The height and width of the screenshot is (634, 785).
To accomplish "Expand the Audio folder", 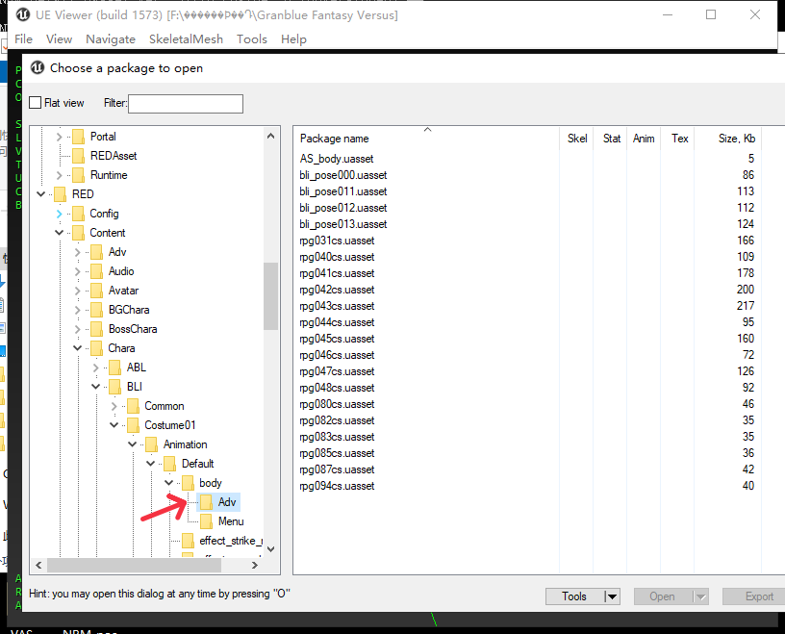I will pyautogui.click(x=77, y=271).
